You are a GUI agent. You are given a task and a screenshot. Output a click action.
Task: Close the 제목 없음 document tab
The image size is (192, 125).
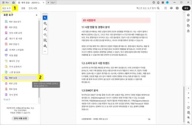(x=43, y=3)
